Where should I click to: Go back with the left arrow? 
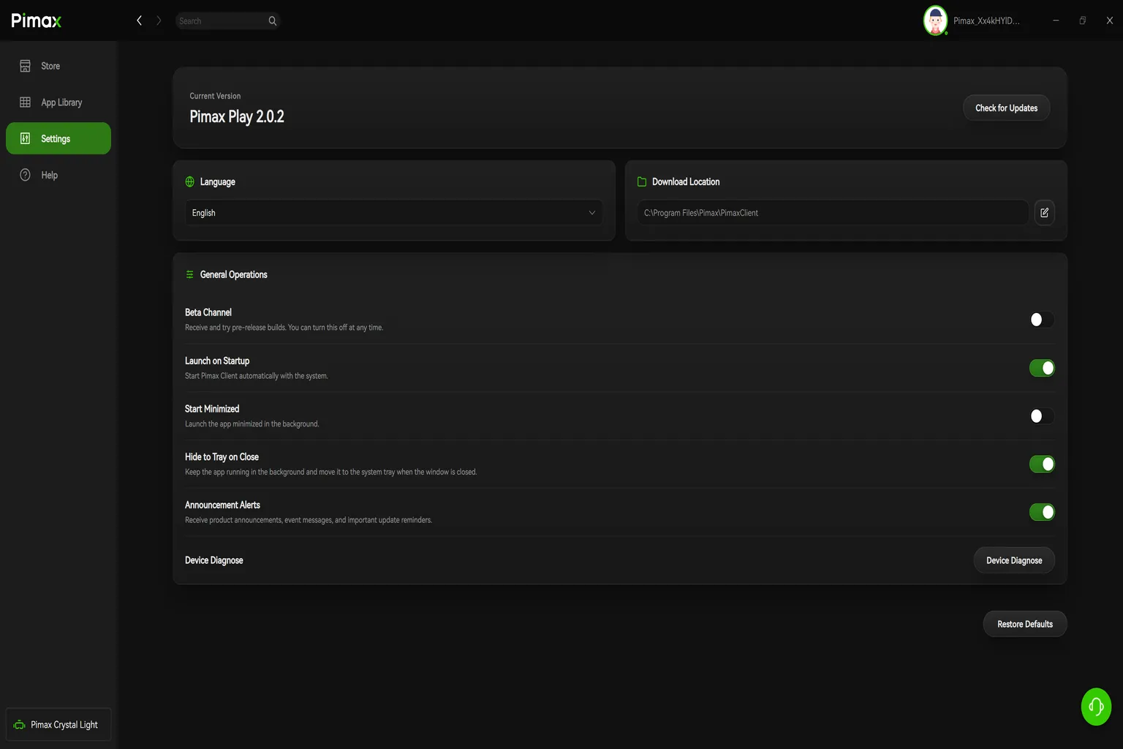pyautogui.click(x=139, y=20)
